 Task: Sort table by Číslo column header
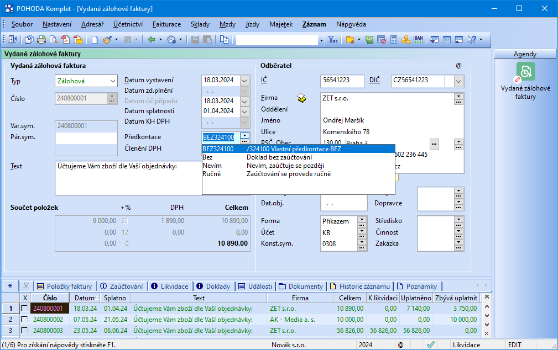point(50,298)
